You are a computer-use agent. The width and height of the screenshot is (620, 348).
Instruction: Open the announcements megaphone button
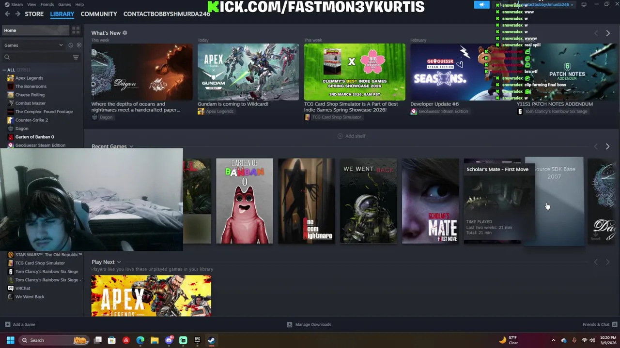481,5
